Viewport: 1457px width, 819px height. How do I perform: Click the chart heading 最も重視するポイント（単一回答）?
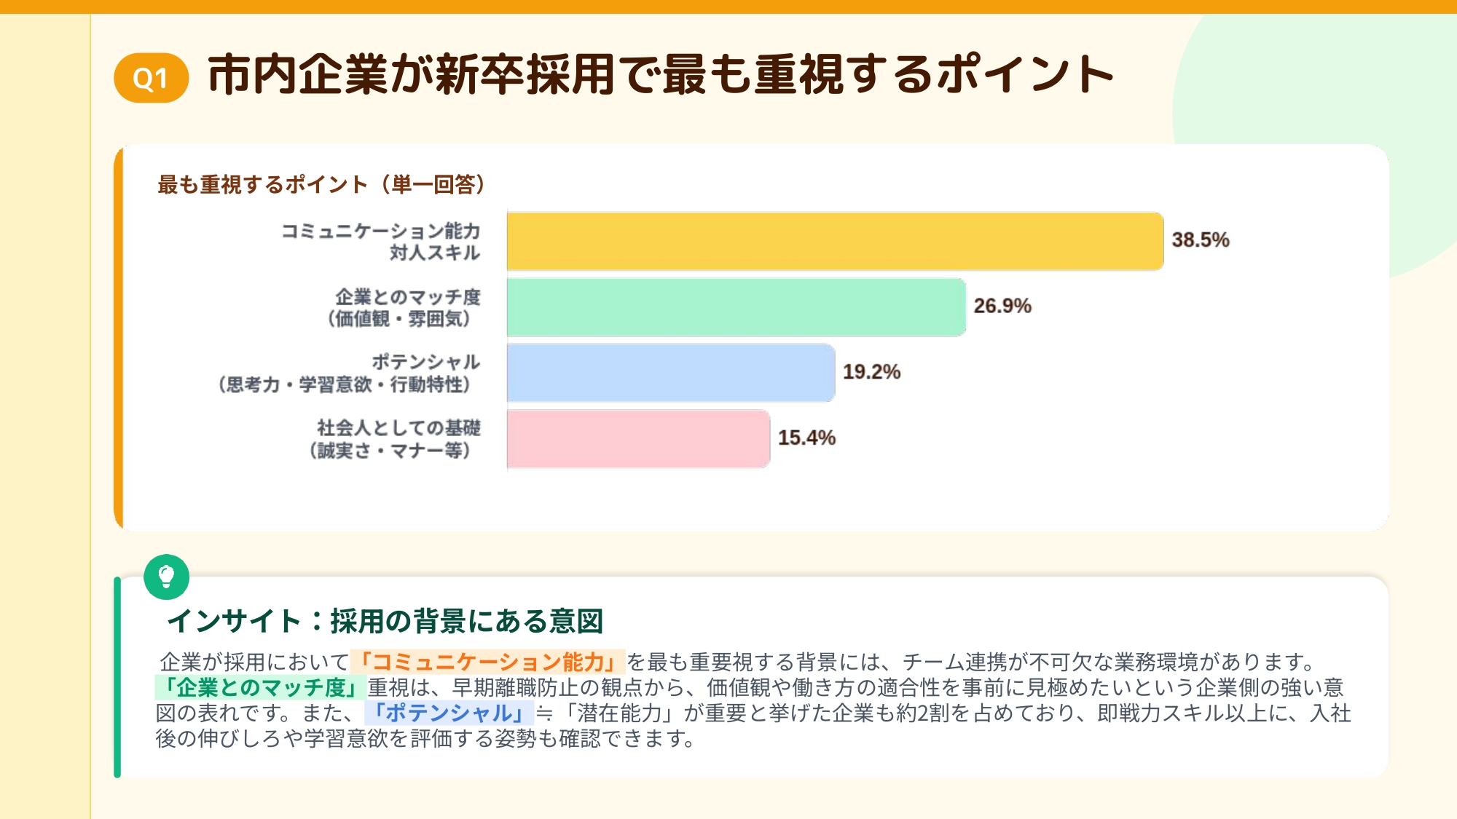pos(321,184)
